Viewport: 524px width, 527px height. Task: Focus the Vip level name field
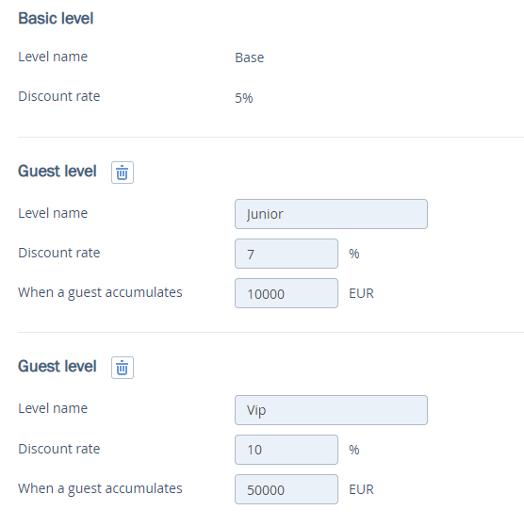click(x=331, y=410)
